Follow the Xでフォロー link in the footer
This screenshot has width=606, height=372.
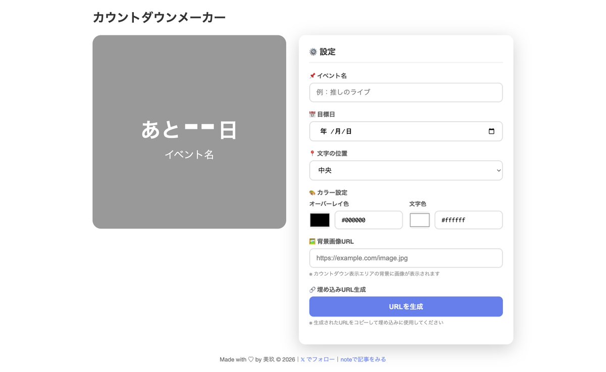[x=317, y=359]
